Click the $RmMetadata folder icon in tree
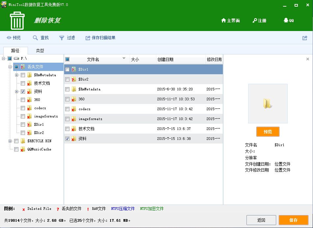The width and height of the screenshot is (313, 228). pos(29,75)
